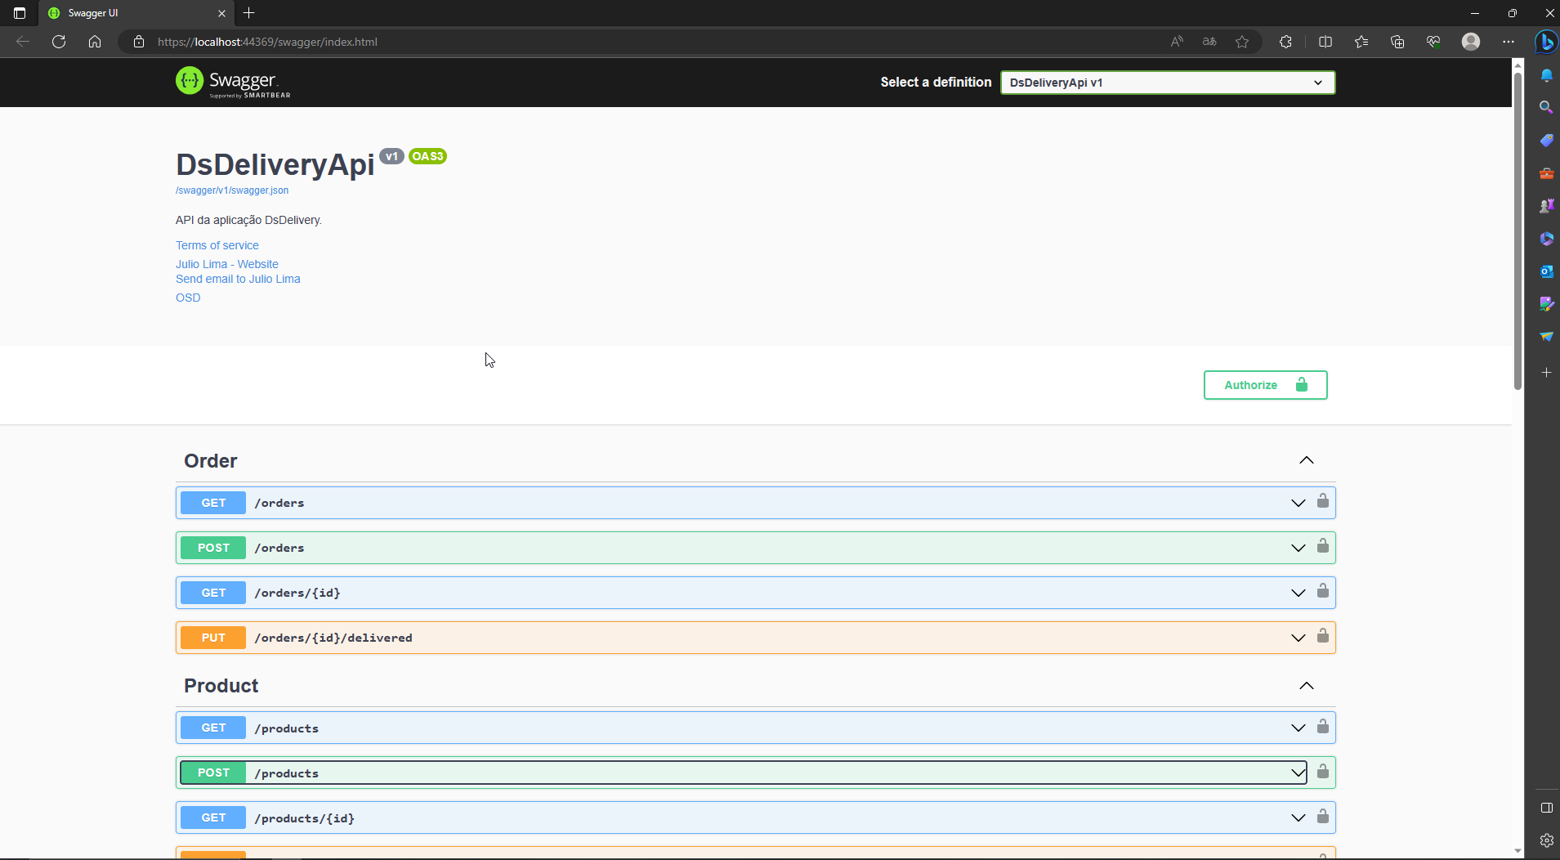Open a new browser tab
Image resolution: width=1560 pixels, height=860 pixels.
(249, 13)
